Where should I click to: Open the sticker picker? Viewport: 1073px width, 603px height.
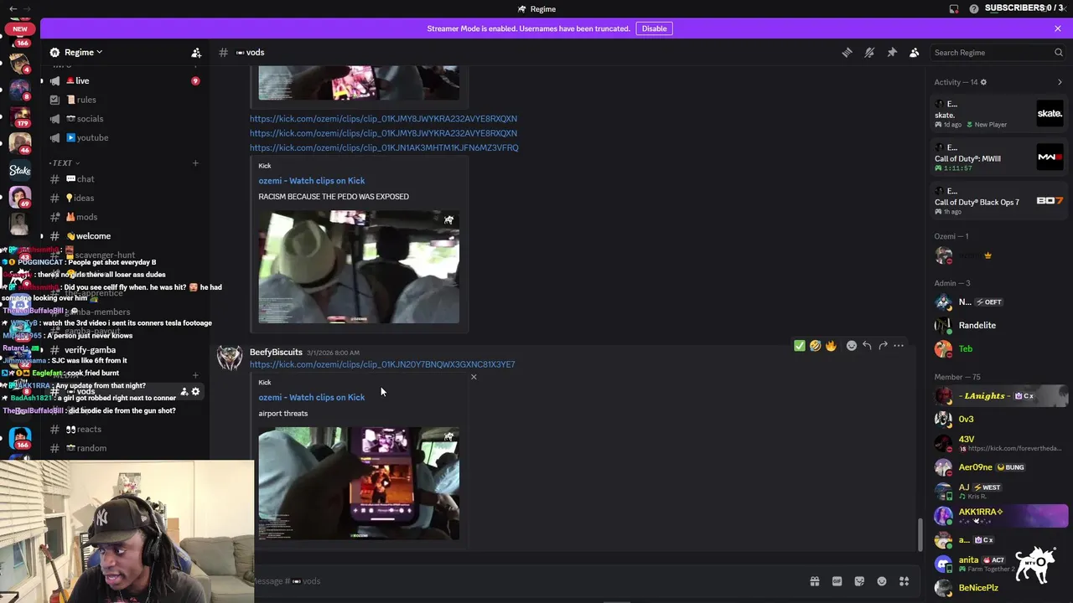859,581
